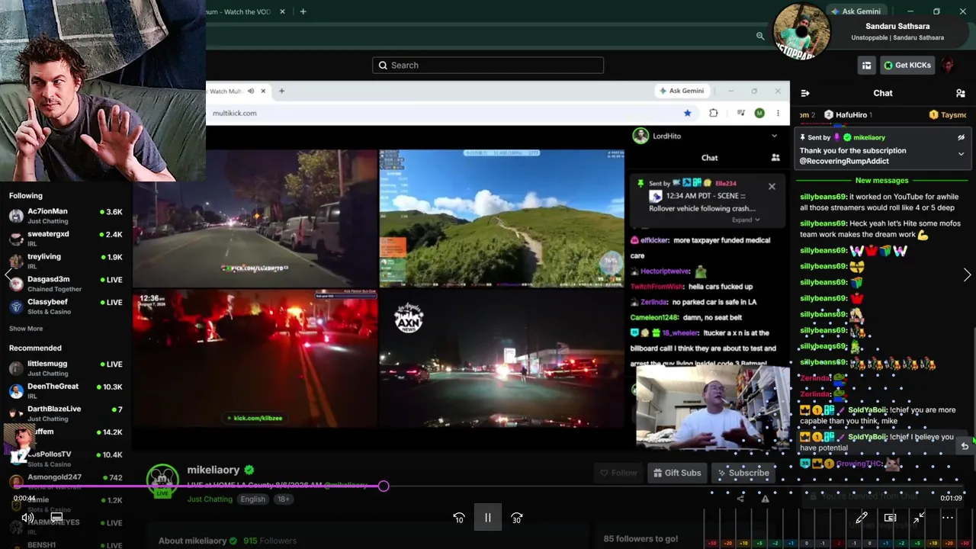This screenshot has width=976, height=549.
Task: Open media controls icon in the inner browser
Action: click(x=740, y=113)
